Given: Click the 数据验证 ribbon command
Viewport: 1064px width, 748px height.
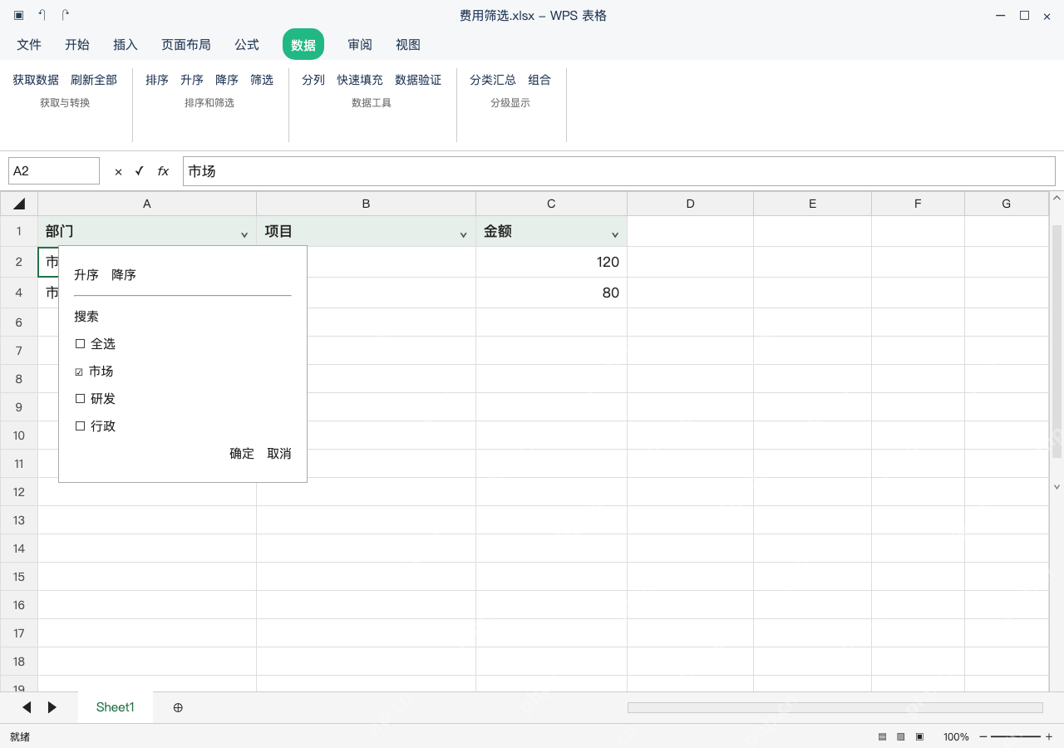Looking at the screenshot, I should [x=418, y=80].
